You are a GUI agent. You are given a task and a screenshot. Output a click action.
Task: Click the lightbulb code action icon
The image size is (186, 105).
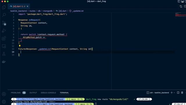pos(20,46)
